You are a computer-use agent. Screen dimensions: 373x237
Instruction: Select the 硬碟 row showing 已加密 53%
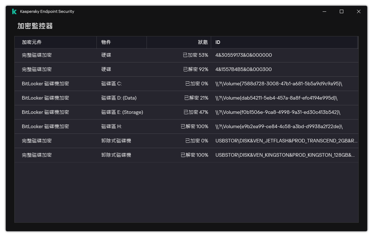[x=143, y=55]
